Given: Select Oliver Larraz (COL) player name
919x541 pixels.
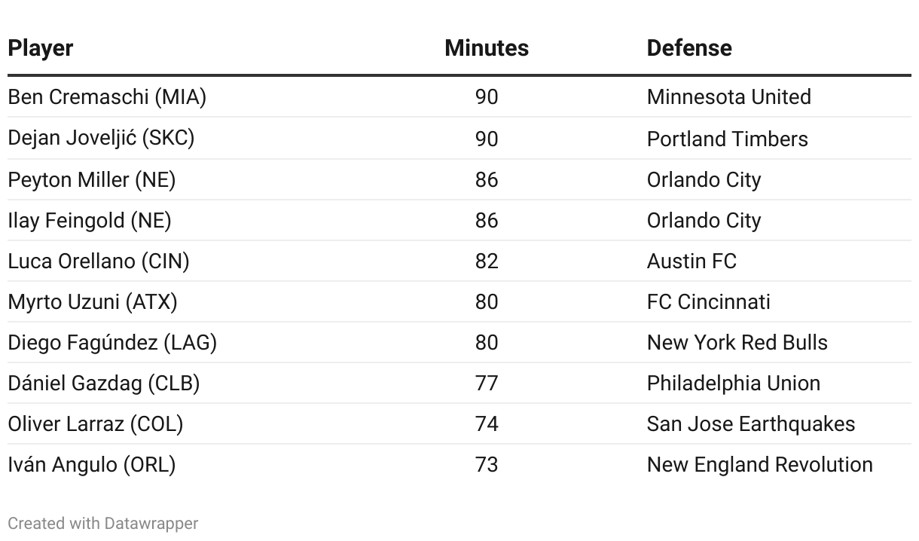Looking at the screenshot, I should tap(96, 424).
